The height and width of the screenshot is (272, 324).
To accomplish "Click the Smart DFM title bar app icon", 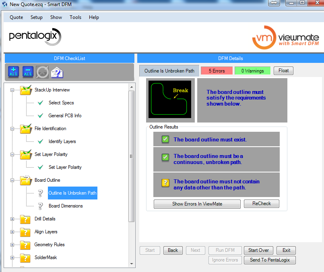I will click(4, 4).
